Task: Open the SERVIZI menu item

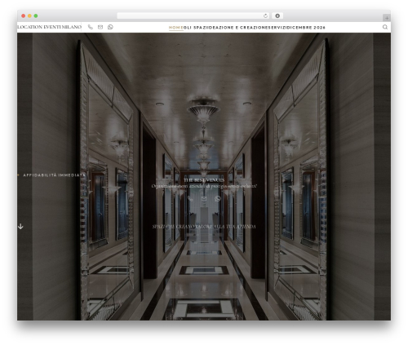Action: 278,28
